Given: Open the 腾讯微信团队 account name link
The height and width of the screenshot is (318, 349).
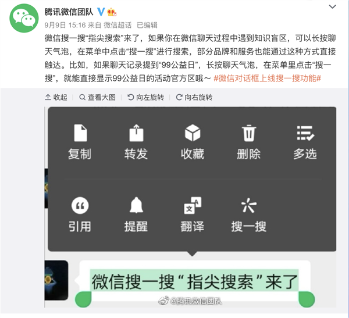Looking at the screenshot, I should pos(69,12).
